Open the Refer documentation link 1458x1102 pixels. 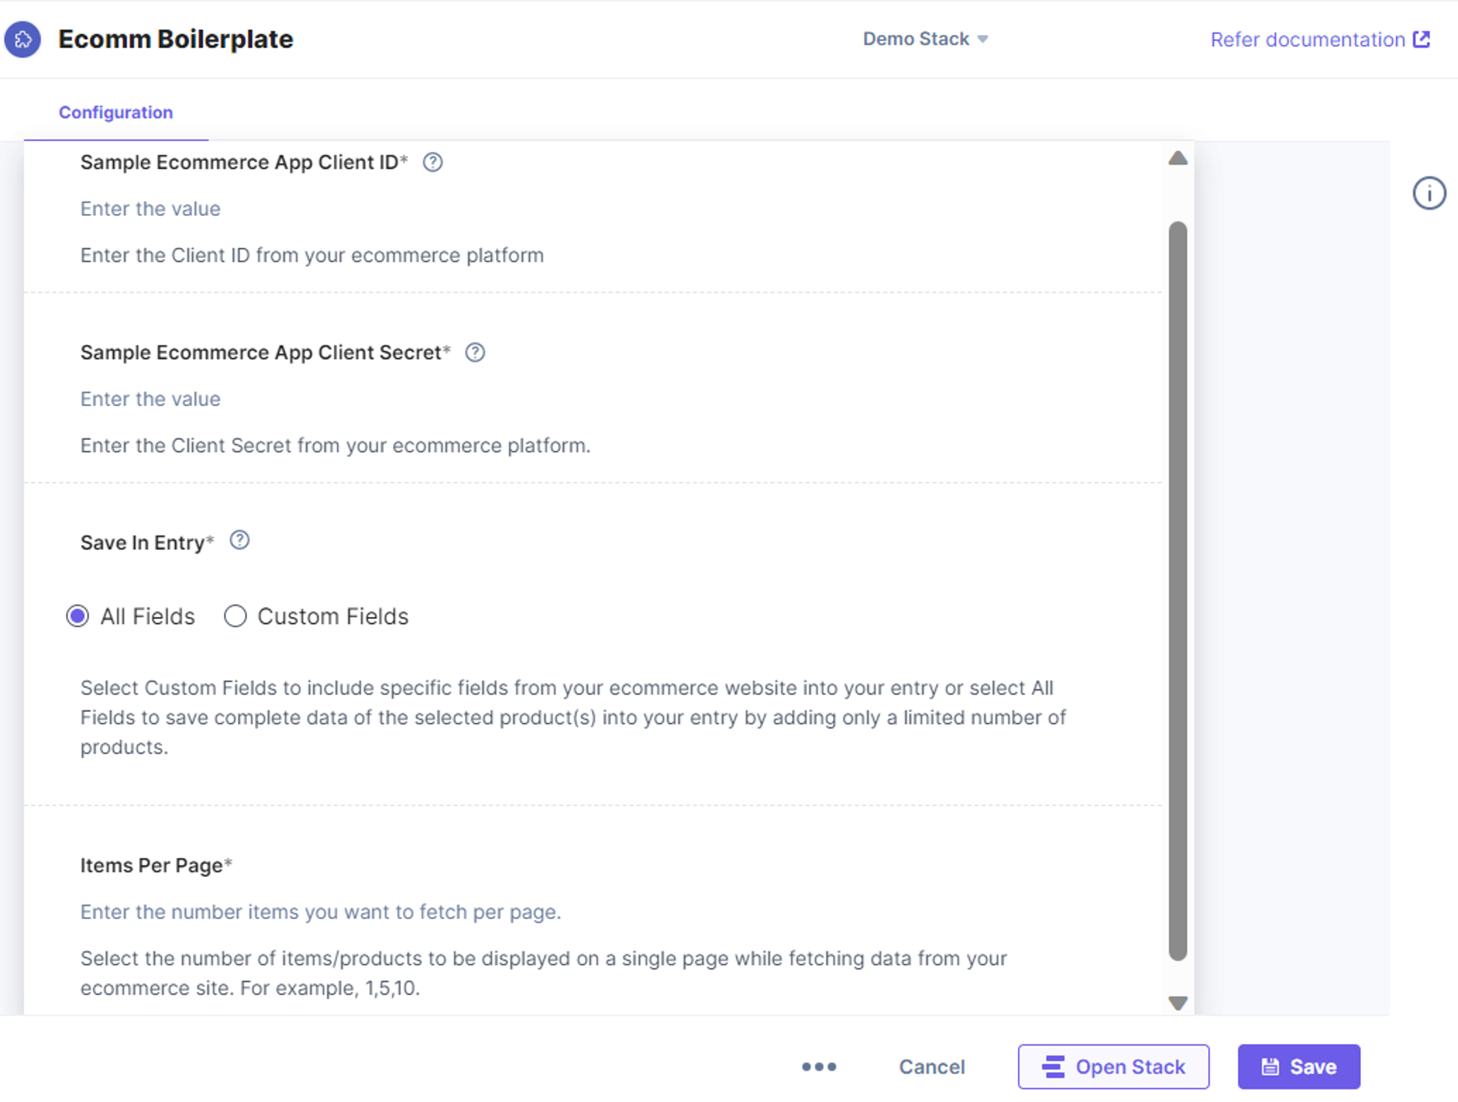1308,39
